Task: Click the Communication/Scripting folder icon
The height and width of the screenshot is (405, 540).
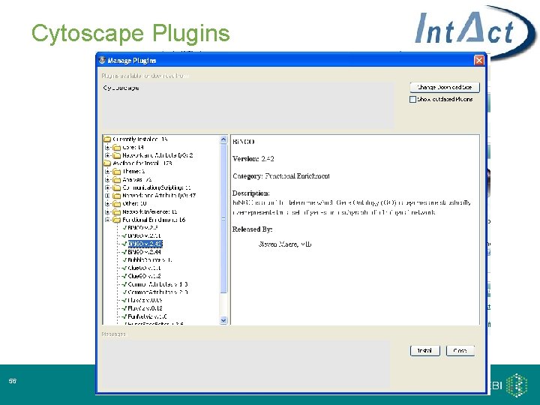Action: coord(117,187)
